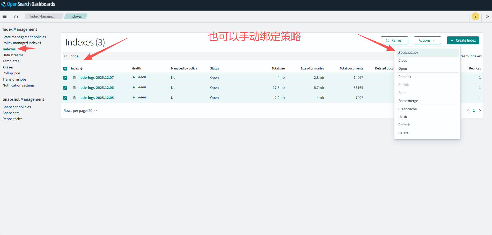Click inside the search input containing 'node'
492x235 pixels.
104,56
